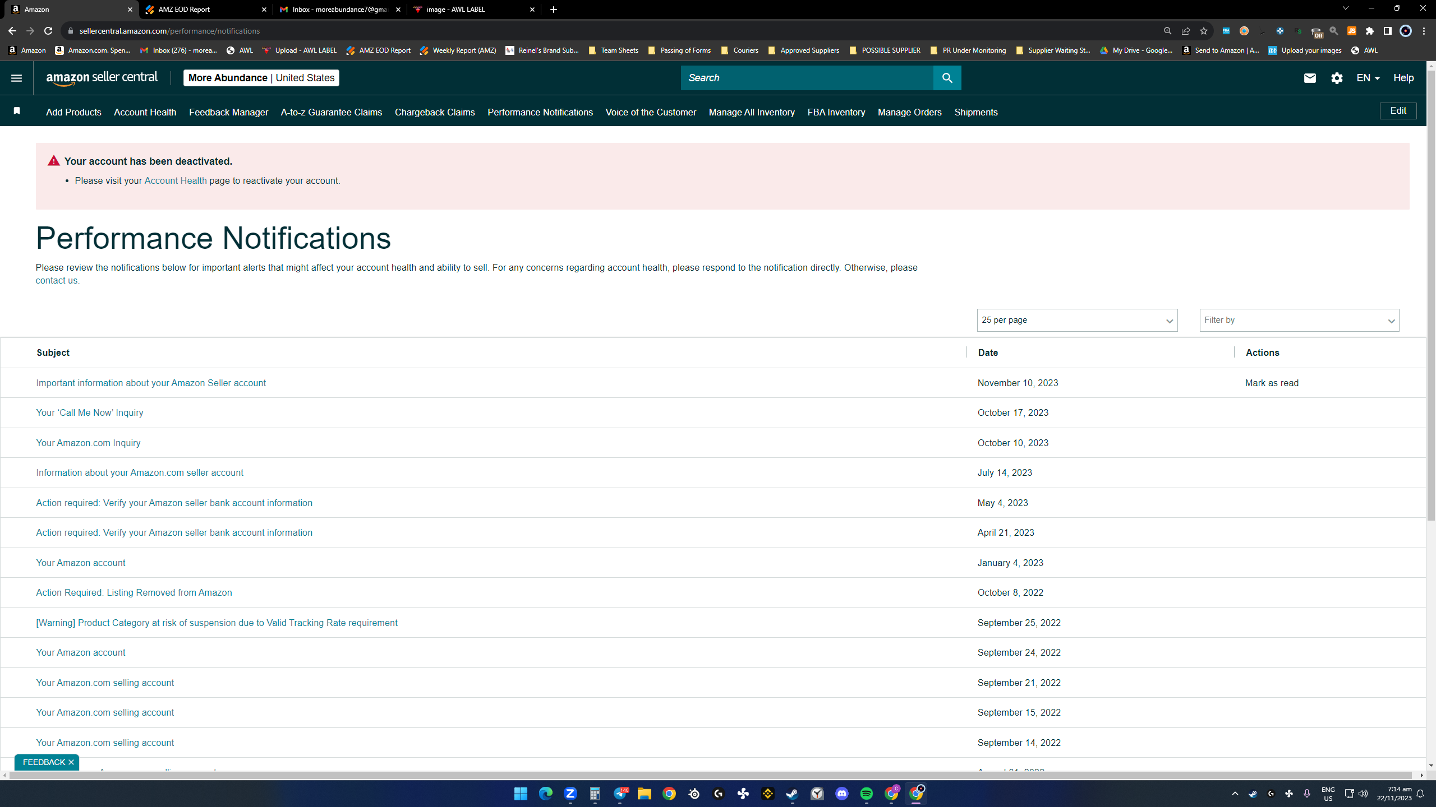This screenshot has width=1436, height=807.
Task: Open the Windows Start menu
Action: (521, 794)
